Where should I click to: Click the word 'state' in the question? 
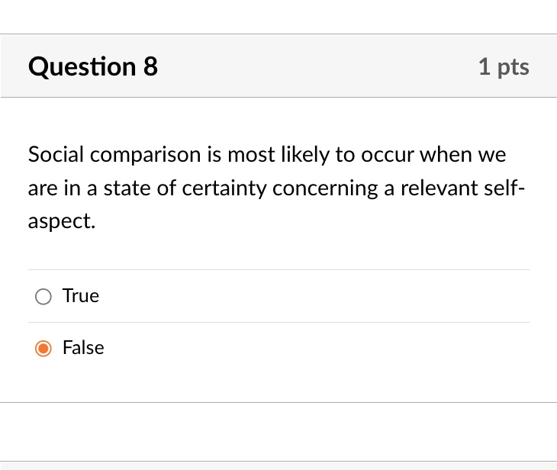127,188
